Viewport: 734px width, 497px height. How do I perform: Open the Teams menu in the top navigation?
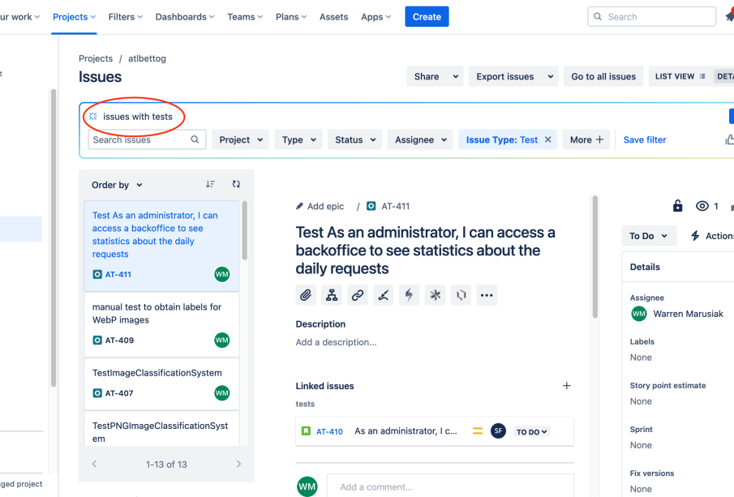245,16
